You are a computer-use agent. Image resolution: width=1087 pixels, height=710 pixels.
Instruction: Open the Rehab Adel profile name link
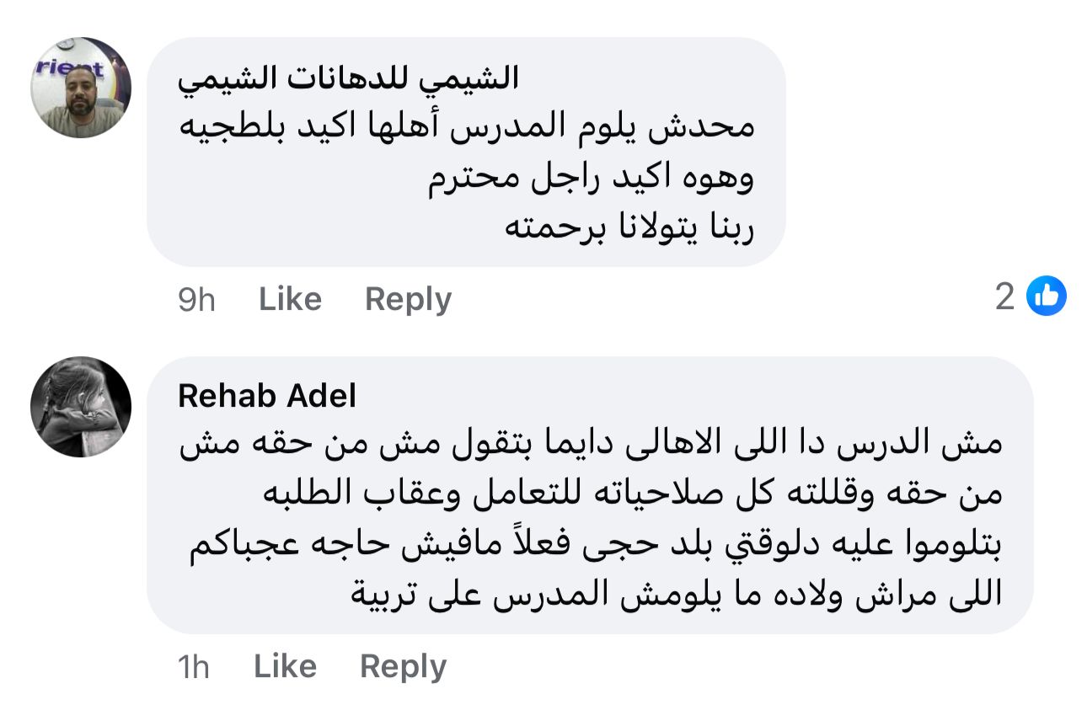(267, 396)
